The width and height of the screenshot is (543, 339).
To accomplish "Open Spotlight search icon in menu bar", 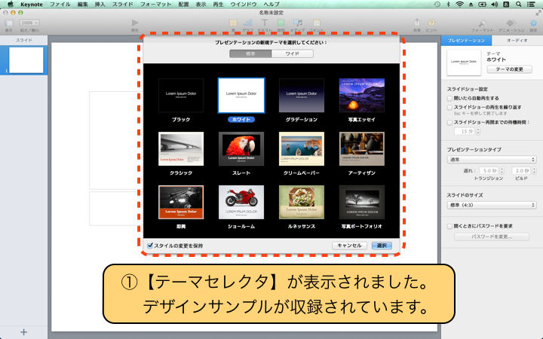I will [x=518, y=5].
